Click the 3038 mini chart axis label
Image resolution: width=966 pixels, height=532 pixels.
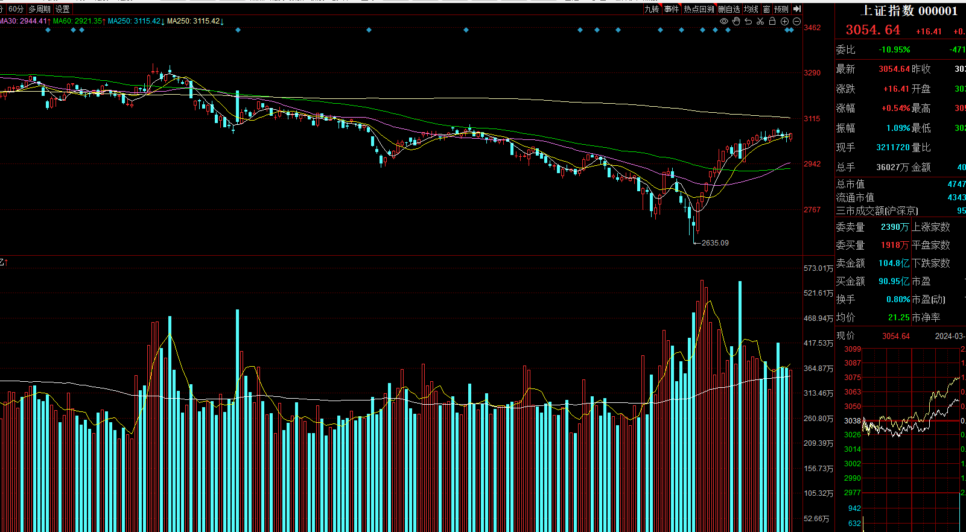coord(853,421)
